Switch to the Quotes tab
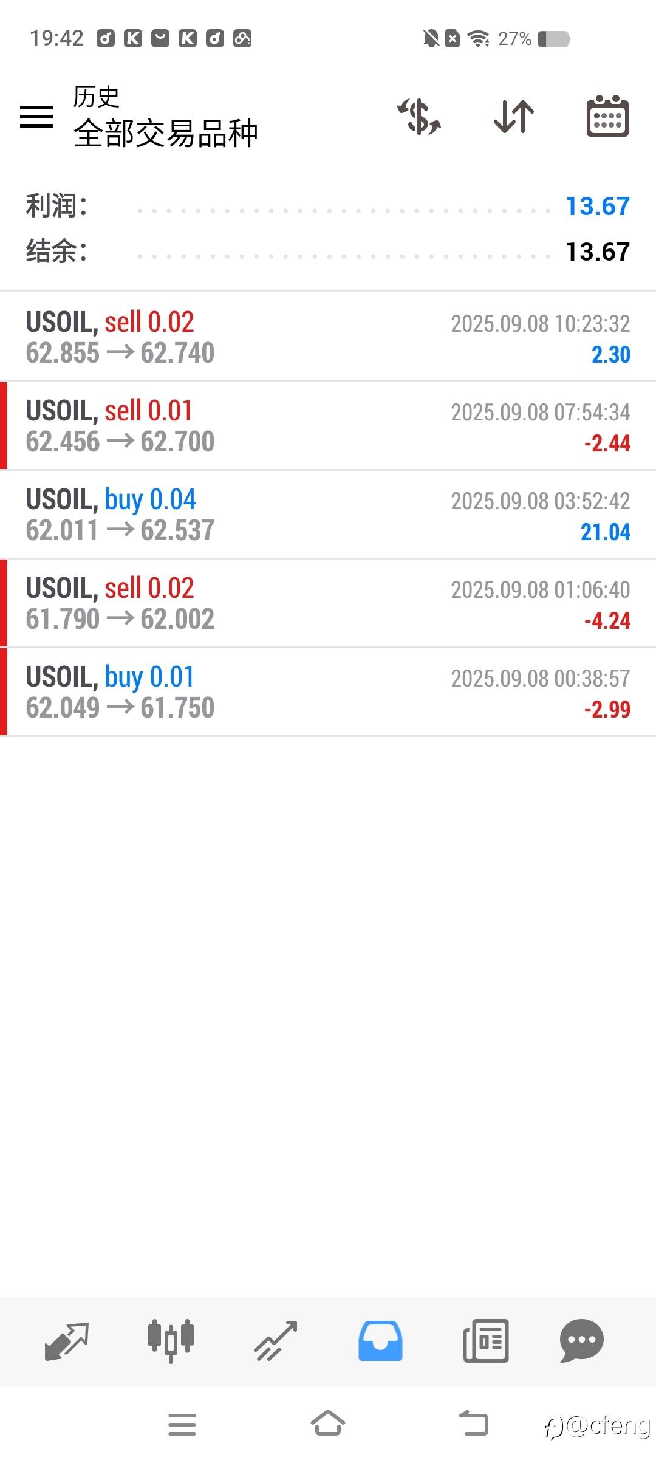This screenshot has height=1463, width=656. pos(67,1340)
